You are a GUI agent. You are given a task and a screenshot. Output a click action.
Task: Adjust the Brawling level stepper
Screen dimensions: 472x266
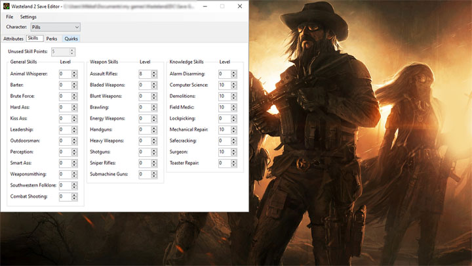point(154,107)
